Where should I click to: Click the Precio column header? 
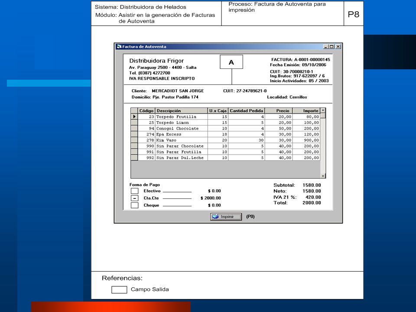coord(279,110)
